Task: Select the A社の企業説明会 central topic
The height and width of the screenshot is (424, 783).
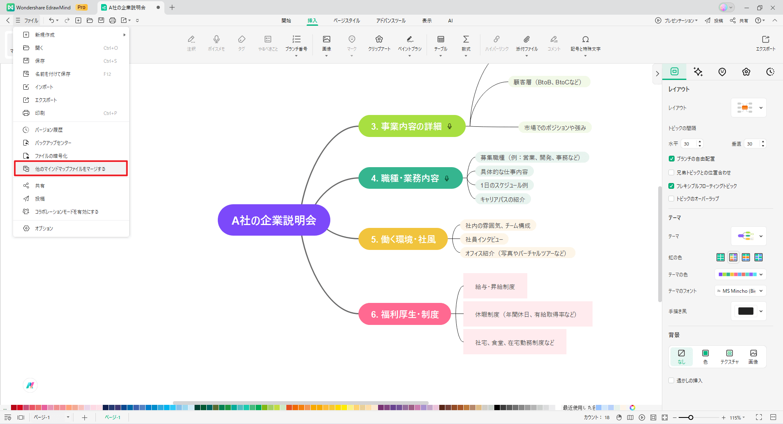Action: point(274,220)
